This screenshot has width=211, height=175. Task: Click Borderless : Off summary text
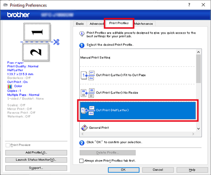point(19,78)
